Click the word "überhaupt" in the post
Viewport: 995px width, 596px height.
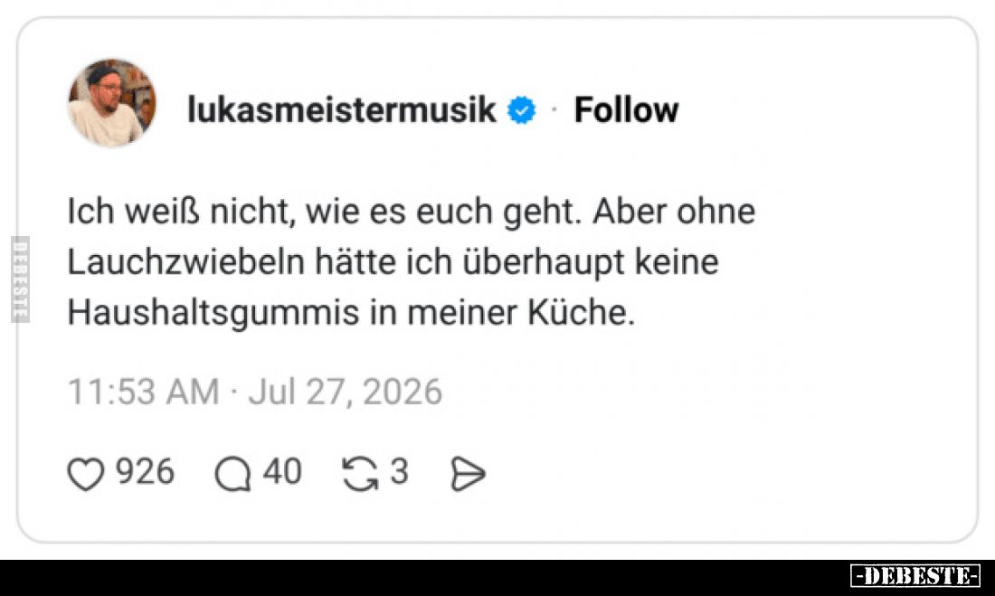(x=544, y=263)
